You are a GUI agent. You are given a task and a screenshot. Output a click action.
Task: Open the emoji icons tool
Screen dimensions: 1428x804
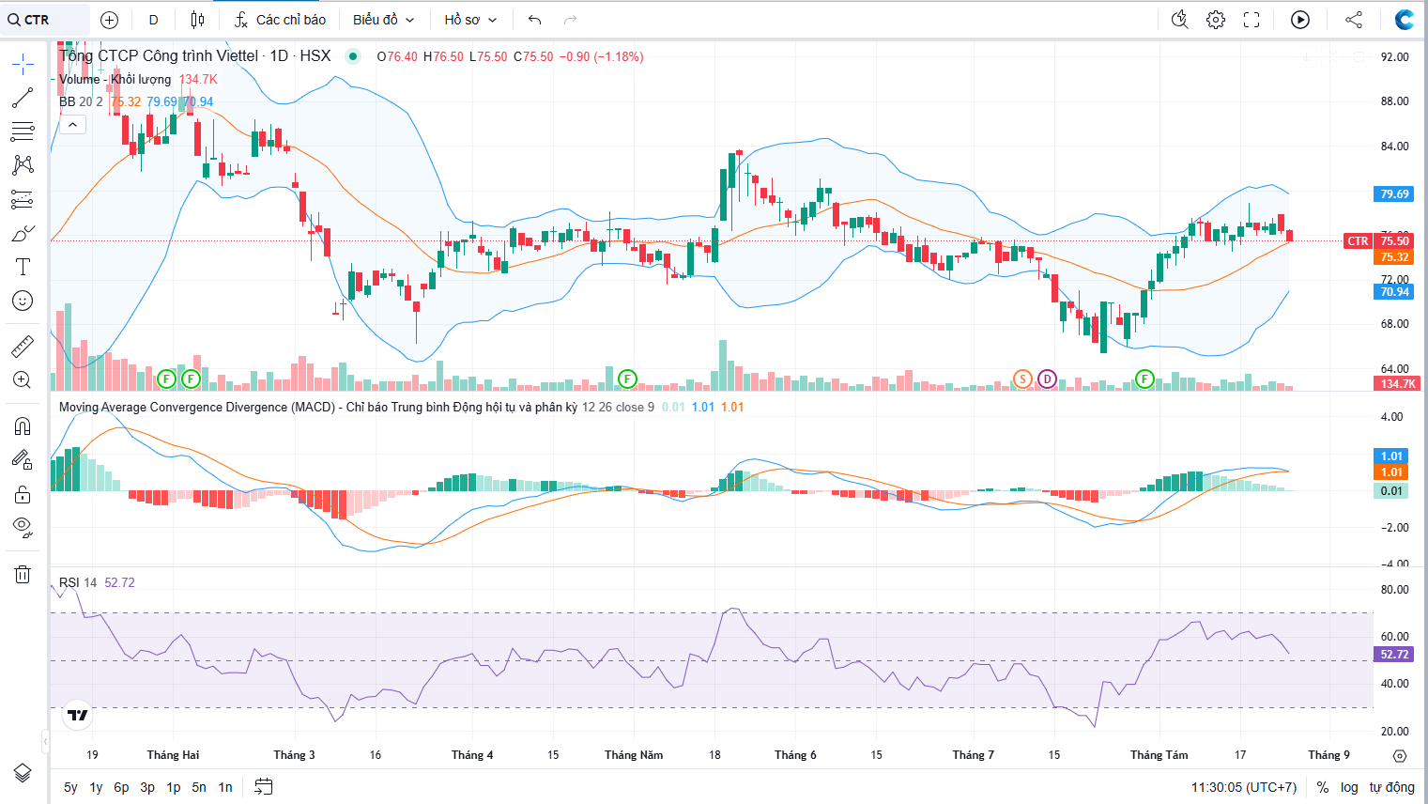(x=23, y=301)
